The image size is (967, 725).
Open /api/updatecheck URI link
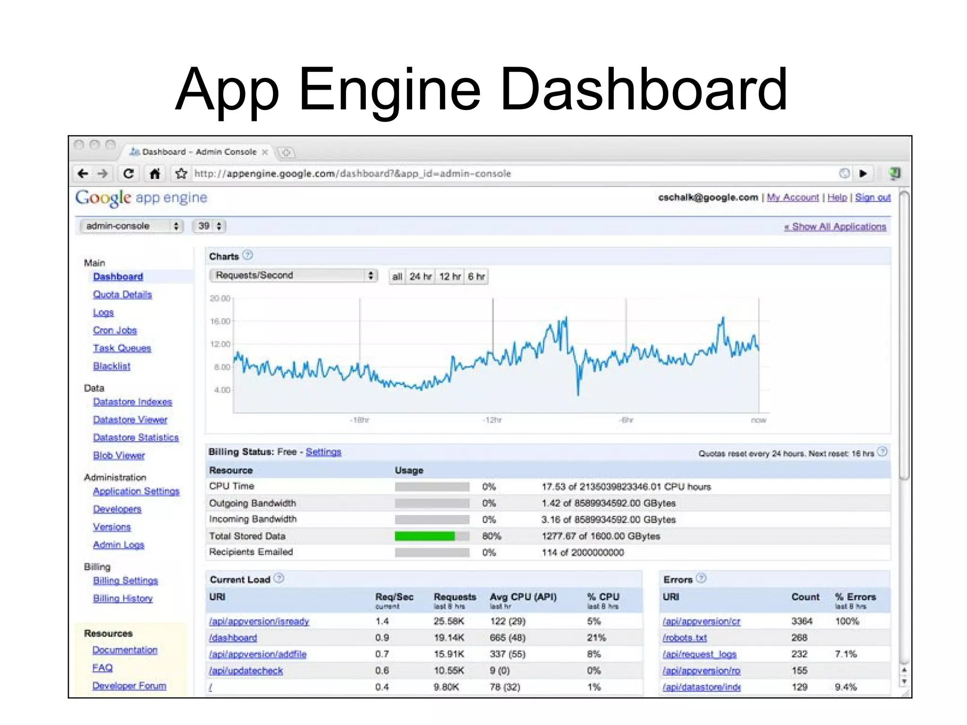[x=246, y=671]
